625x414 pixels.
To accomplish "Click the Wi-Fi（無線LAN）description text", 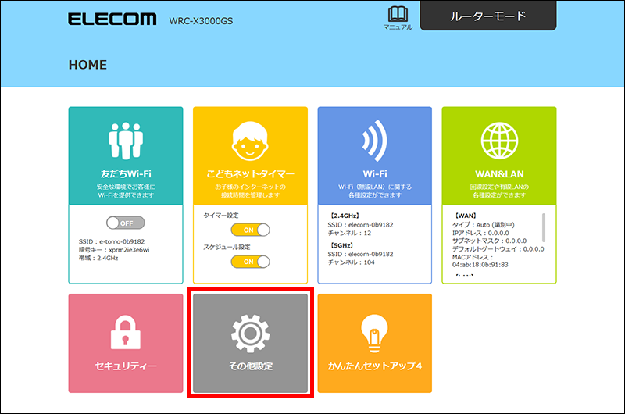I will (x=375, y=191).
